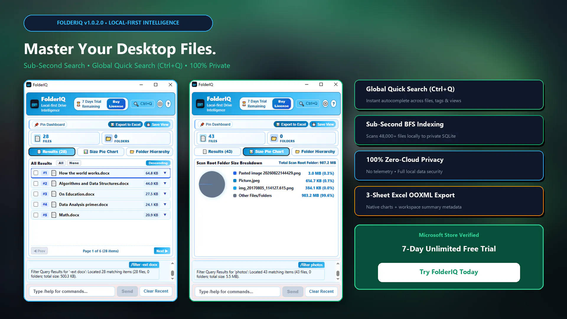Click Save View in right window

[323, 124]
